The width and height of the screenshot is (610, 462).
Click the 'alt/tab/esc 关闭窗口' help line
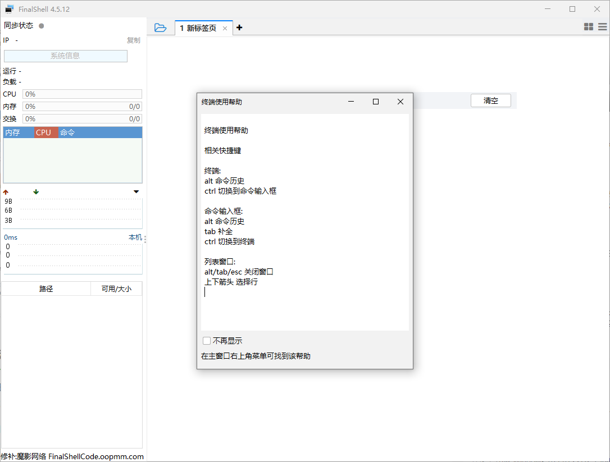tap(239, 272)
